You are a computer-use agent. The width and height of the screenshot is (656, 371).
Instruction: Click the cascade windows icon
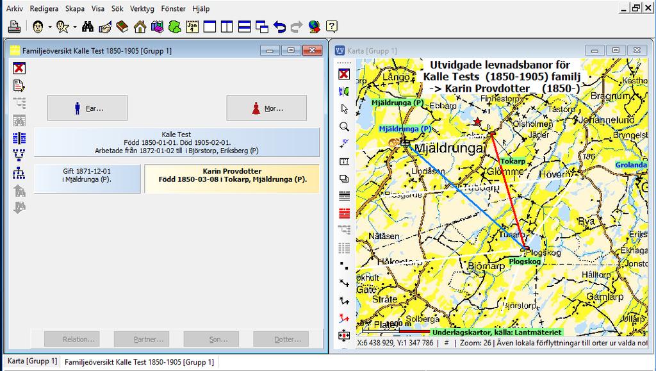click(262, 27)
